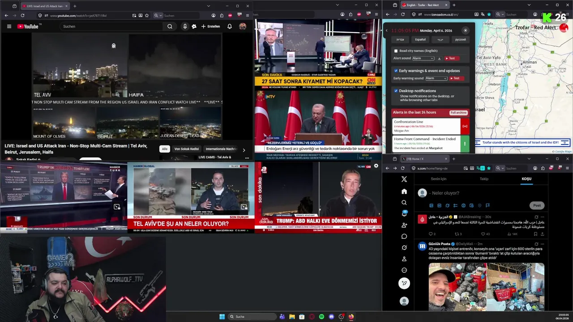
Task: Open the YouTube account avatar menu
Action: pyautogui.click(x=243, y=26)
